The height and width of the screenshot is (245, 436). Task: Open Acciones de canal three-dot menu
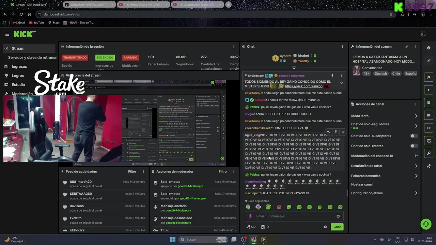tap(415, 104)
